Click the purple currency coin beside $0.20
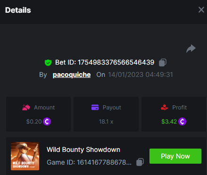The width and height of the screenshot is (207, 175). [x=47, y=122]
